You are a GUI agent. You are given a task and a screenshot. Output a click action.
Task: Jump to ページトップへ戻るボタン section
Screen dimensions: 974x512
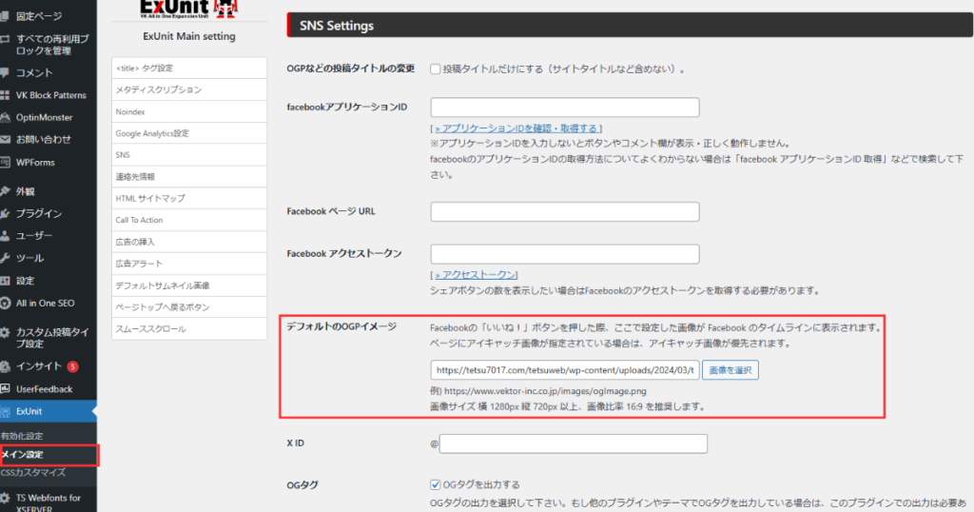coord(189,307)
